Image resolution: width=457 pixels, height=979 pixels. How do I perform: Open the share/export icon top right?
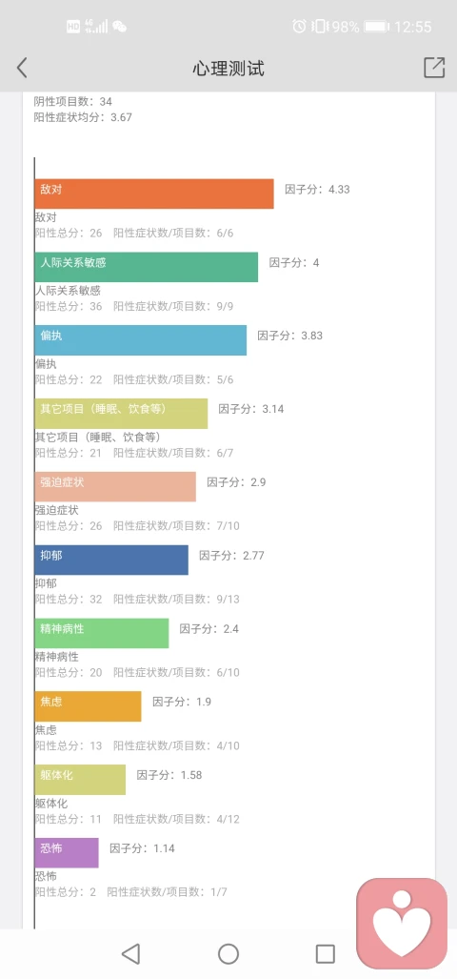coord(434,68)
